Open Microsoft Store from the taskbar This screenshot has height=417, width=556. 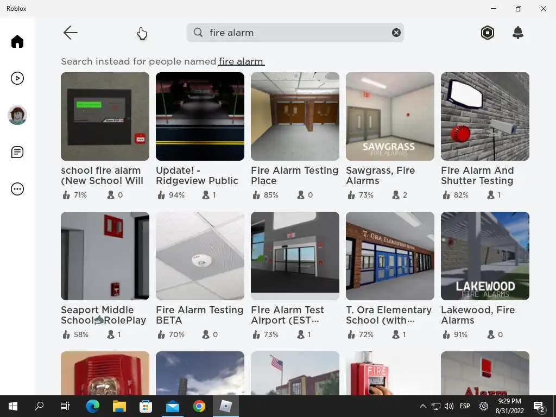pyautogui.click(x=146, y=406)
